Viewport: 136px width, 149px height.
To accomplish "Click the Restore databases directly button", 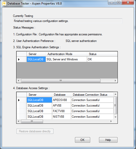I will click(35, 131).
